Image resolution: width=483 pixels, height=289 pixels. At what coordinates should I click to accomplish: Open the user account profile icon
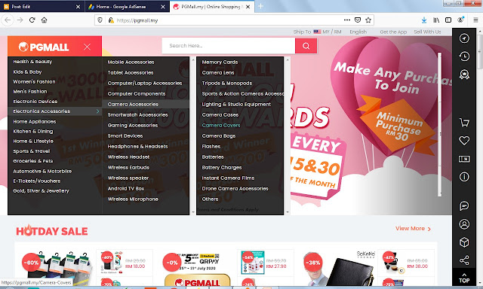pyautogui.click(x=464, y=224)
